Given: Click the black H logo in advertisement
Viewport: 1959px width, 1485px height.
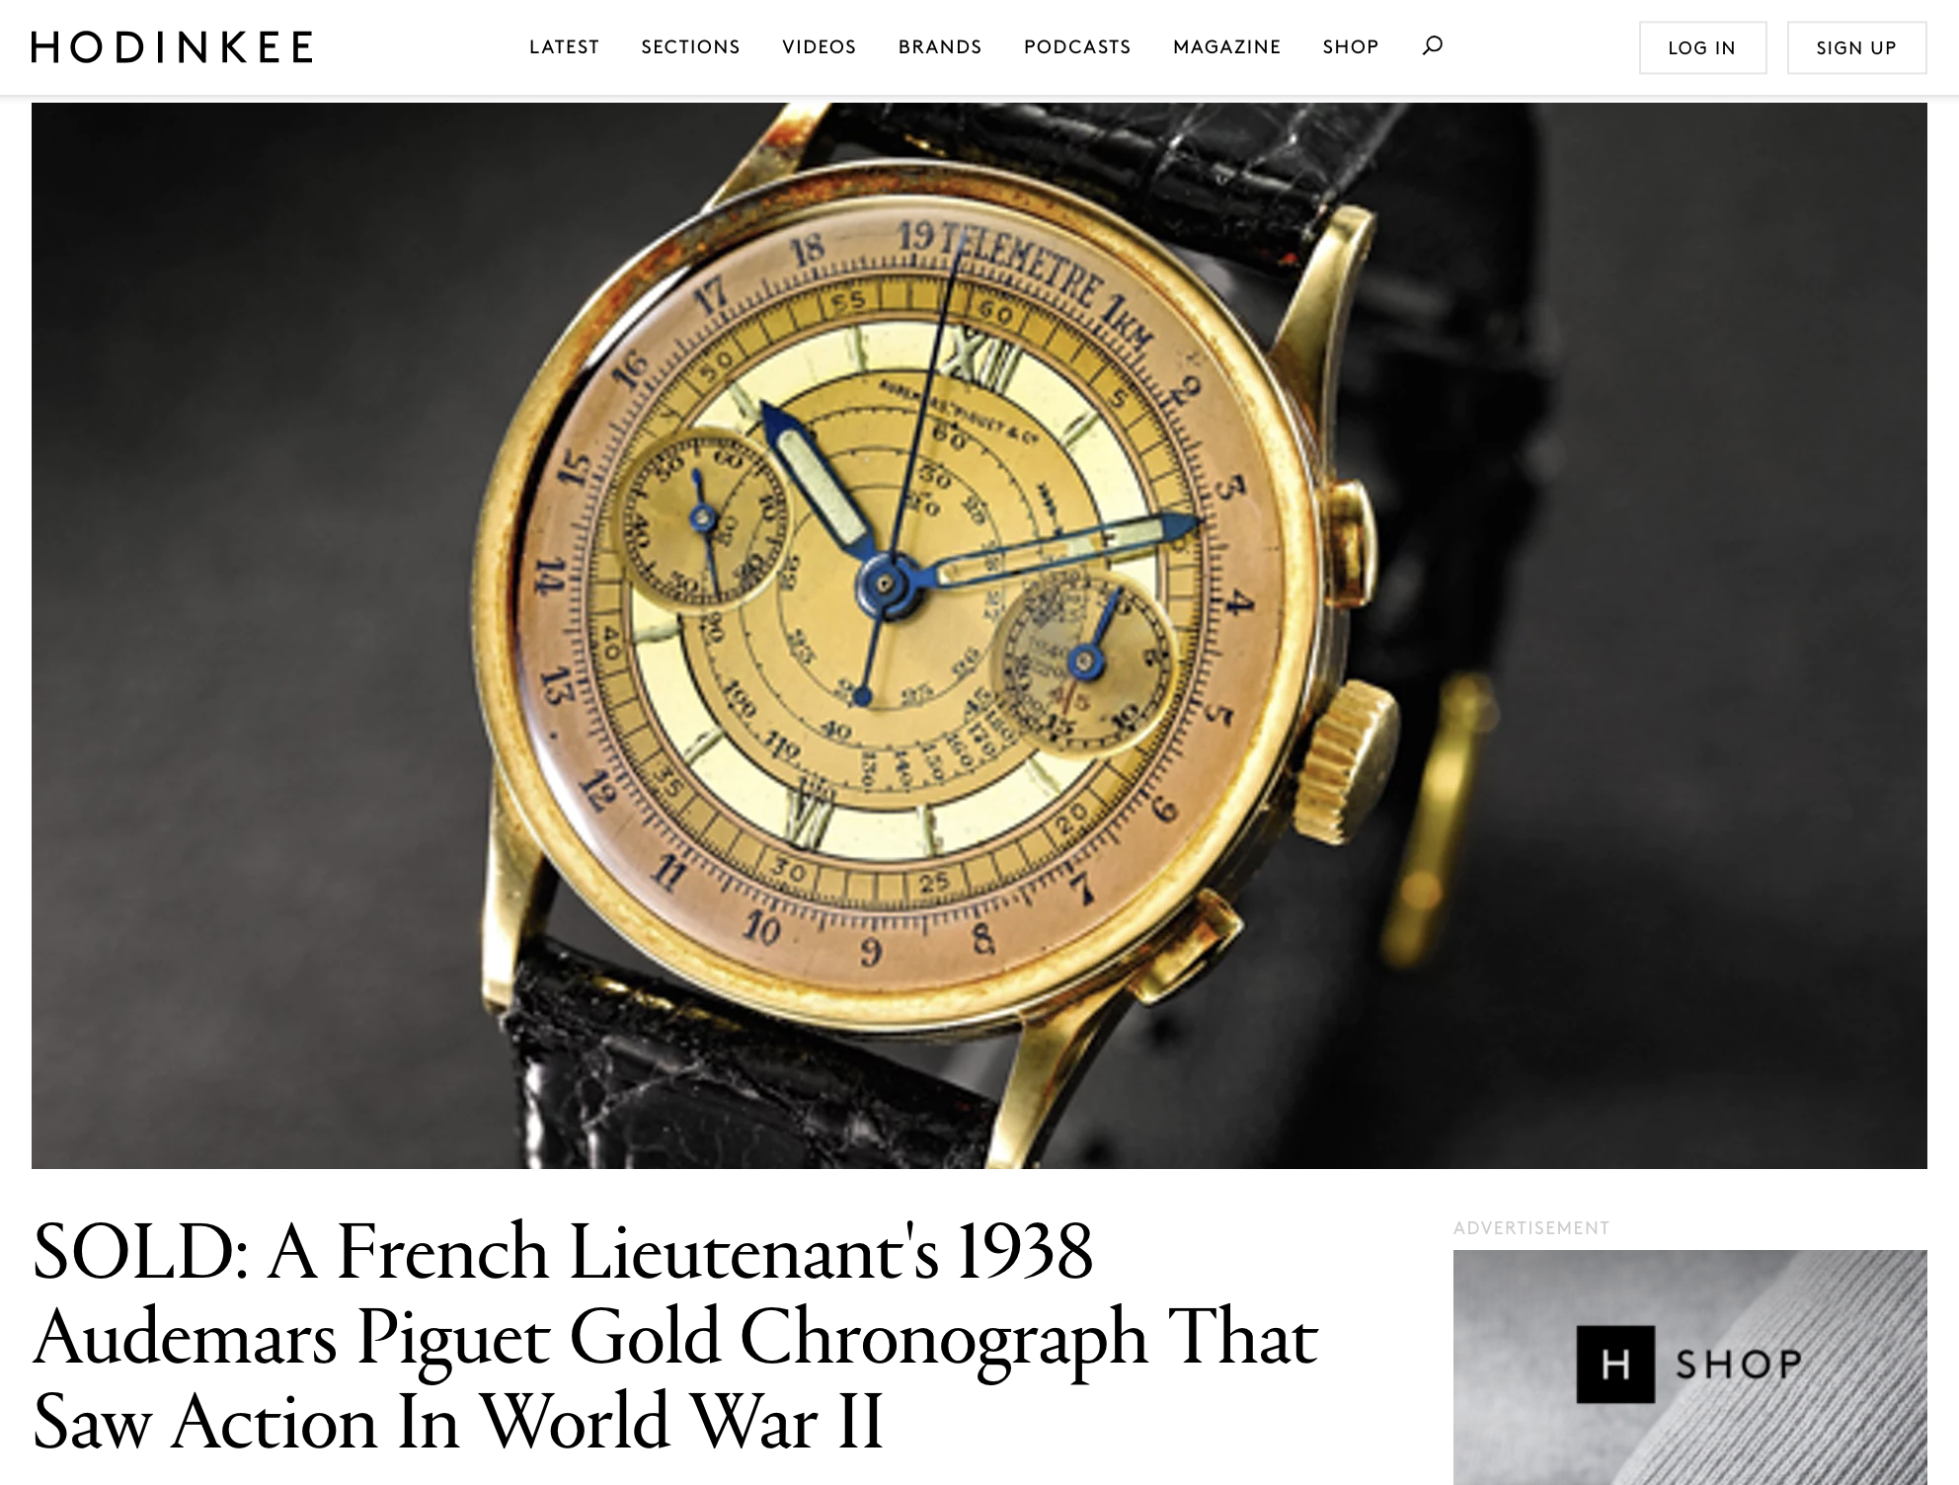Looking at the screenshot, I should pyautogui.click(x=1615, y=1365).
